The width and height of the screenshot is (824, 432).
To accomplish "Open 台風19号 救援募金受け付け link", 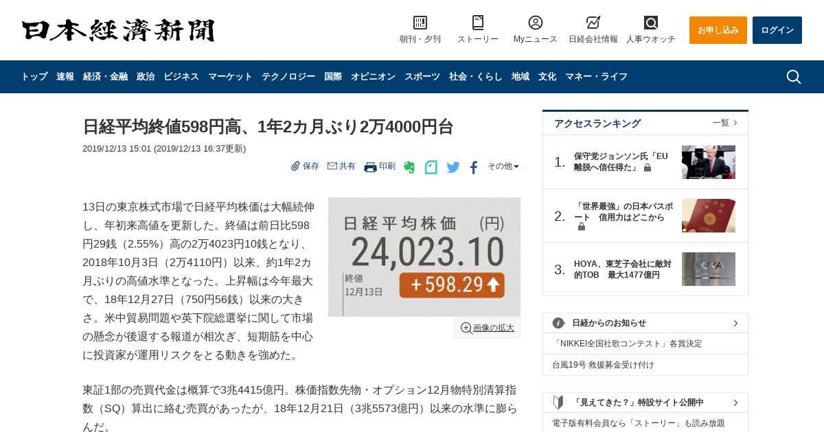I will [603, 365].
